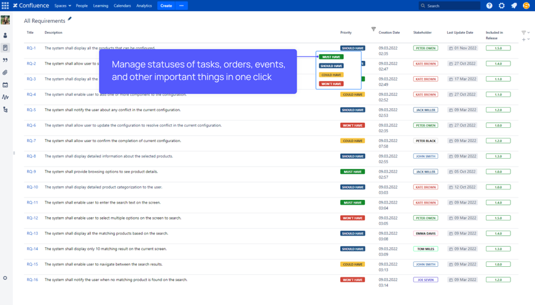
Task: Open the Spaces dropdown menu
Action: click(x=63, y=6)
